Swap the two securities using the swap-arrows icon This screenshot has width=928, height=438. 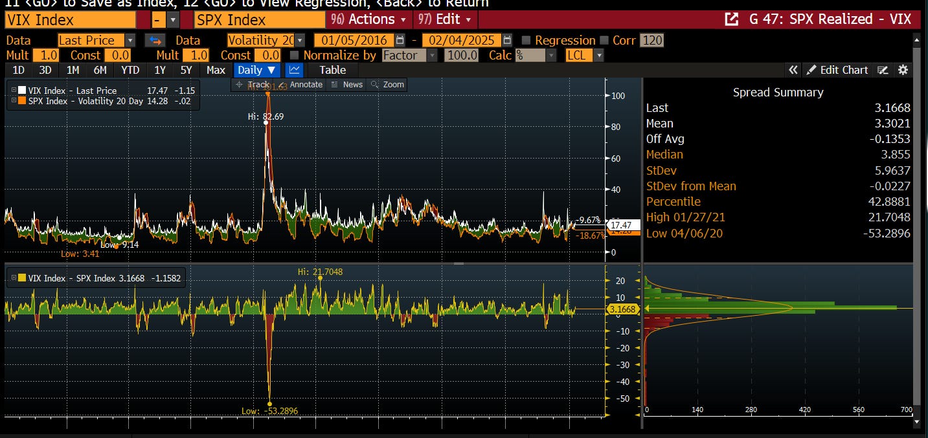(x=155, y=40)
